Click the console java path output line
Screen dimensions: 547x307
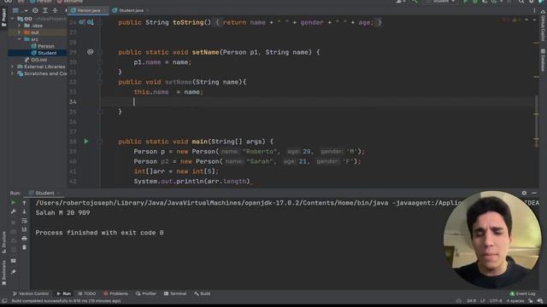click(x=287, y=203)
